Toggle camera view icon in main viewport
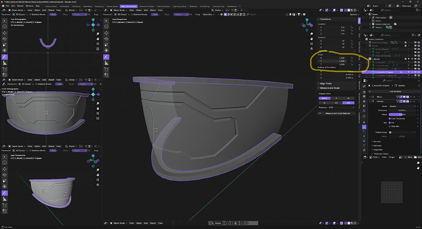Image resolution: width=422 pixels, height=229 pixels. [x=311, y=43]
